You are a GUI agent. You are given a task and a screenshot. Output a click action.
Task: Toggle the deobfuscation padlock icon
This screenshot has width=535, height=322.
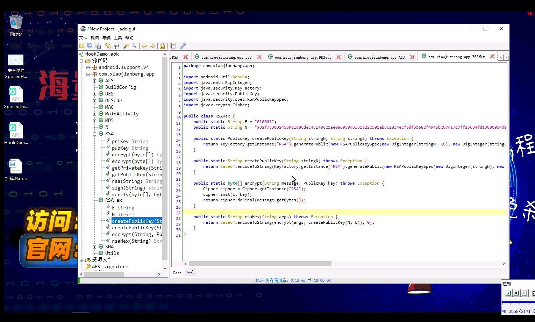click(163, 46)
